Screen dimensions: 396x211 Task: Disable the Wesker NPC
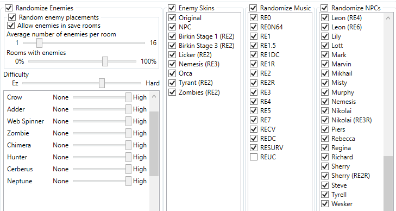(325, 204)
